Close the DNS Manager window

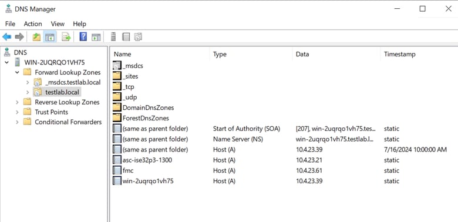click(x=449, y=9)
